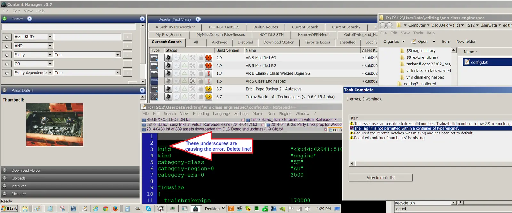Click the Windows Start button

point(9,209)
